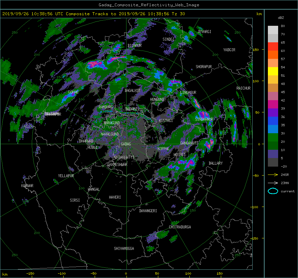Click the SHIRAHATTI city label
This screenshot has height=278, width=298.
click(x=124, y=157)
